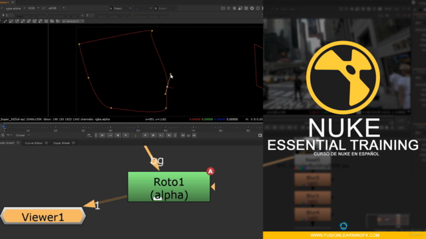Click the bezier tangent handle near the cursor
Image resolution: width=426 pixels, height=239 pixels.
[170, 74]
